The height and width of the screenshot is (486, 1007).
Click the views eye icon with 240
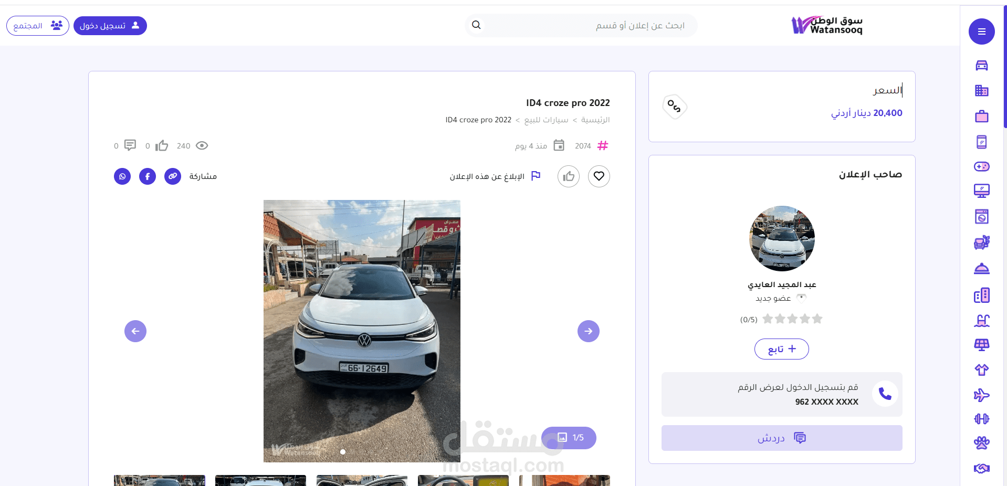coord(202,145)
